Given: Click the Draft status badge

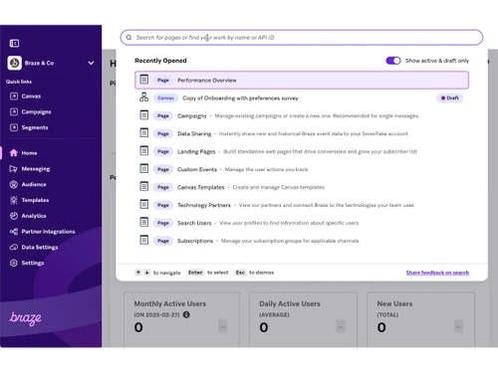Looking at the screenshot, I should coord(450,97).
